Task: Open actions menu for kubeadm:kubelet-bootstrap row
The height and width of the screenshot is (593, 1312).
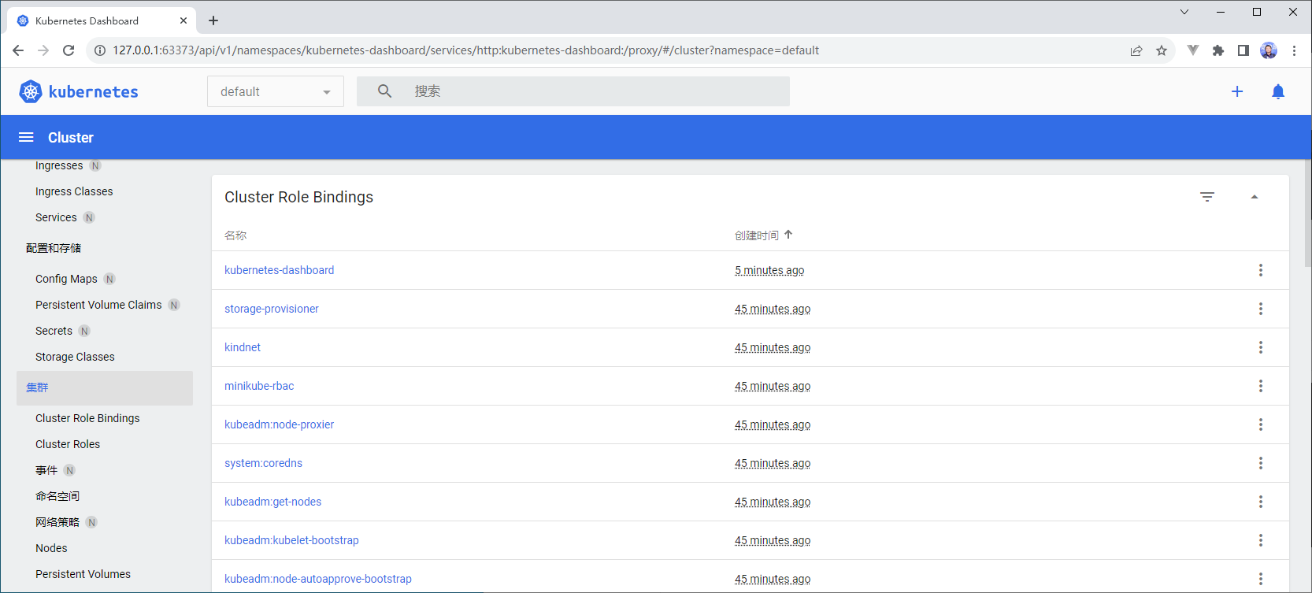Action: pos(1261,540)
